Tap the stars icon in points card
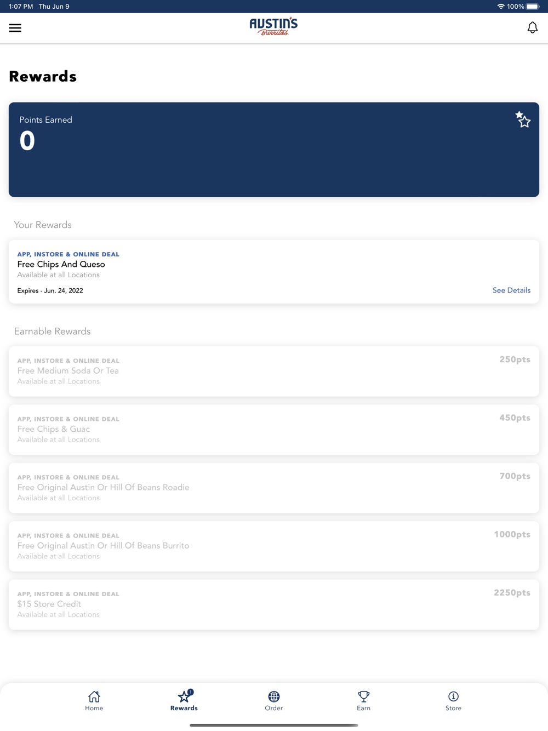This screenshot has height=731, width=548. point(523,119)
